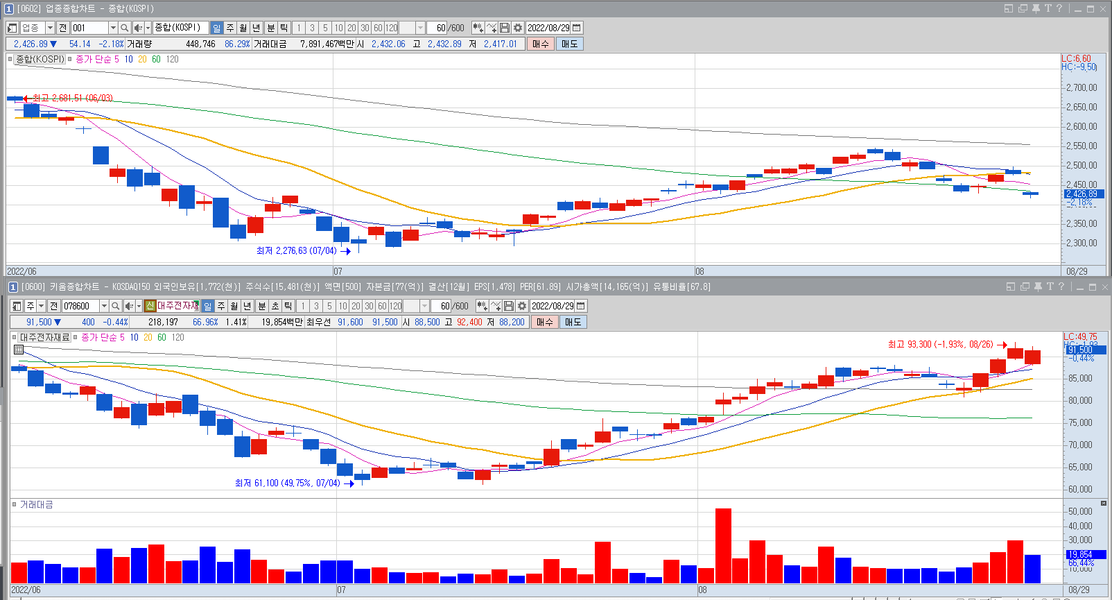Click the speaker icon in the KOSPI chart toolbar

click(137, 28)
